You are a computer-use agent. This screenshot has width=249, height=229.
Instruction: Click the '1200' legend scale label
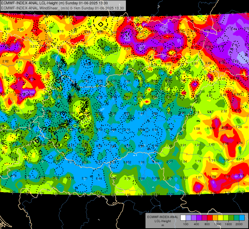pyautogui.click(x=217, y=224)
